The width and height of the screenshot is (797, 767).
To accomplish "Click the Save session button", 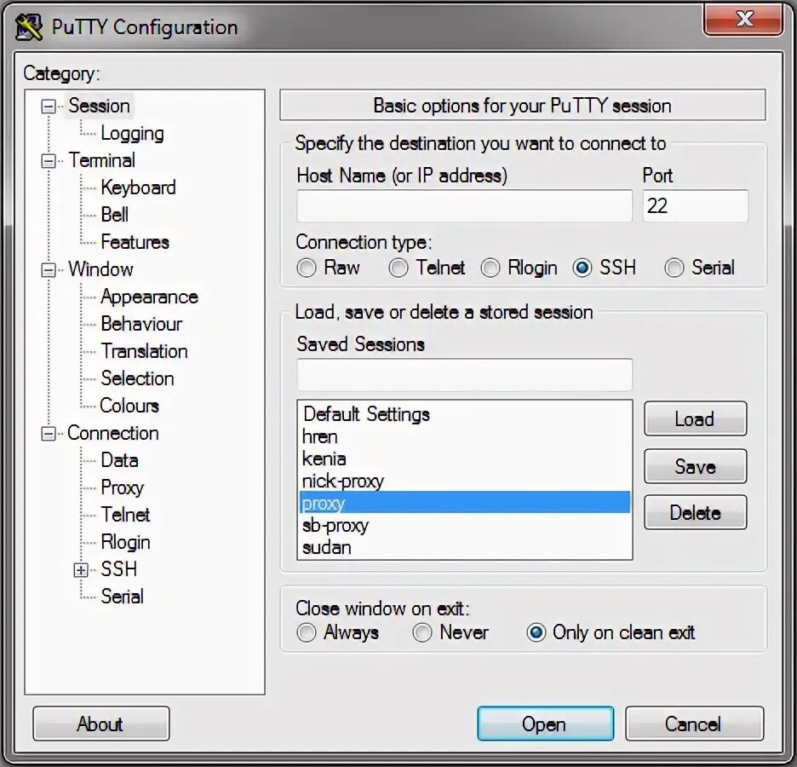I will (696, 466).
